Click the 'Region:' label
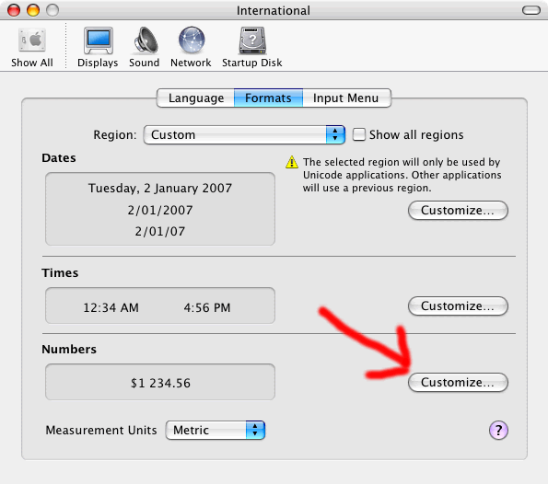Image resolution: width=548 pixels, height=484 pixels. pos(115,134)
